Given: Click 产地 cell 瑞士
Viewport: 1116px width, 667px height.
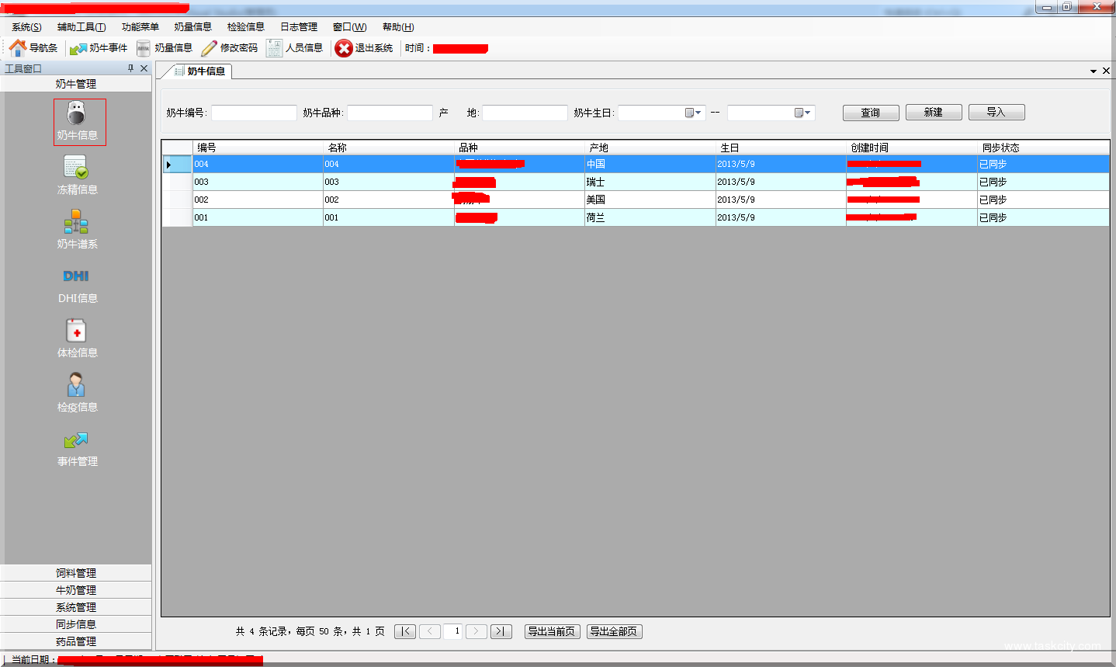Looking at the screenshot, I should coord(650,182).
